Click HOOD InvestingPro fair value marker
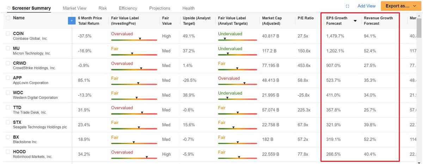 [x=147, y=157]
